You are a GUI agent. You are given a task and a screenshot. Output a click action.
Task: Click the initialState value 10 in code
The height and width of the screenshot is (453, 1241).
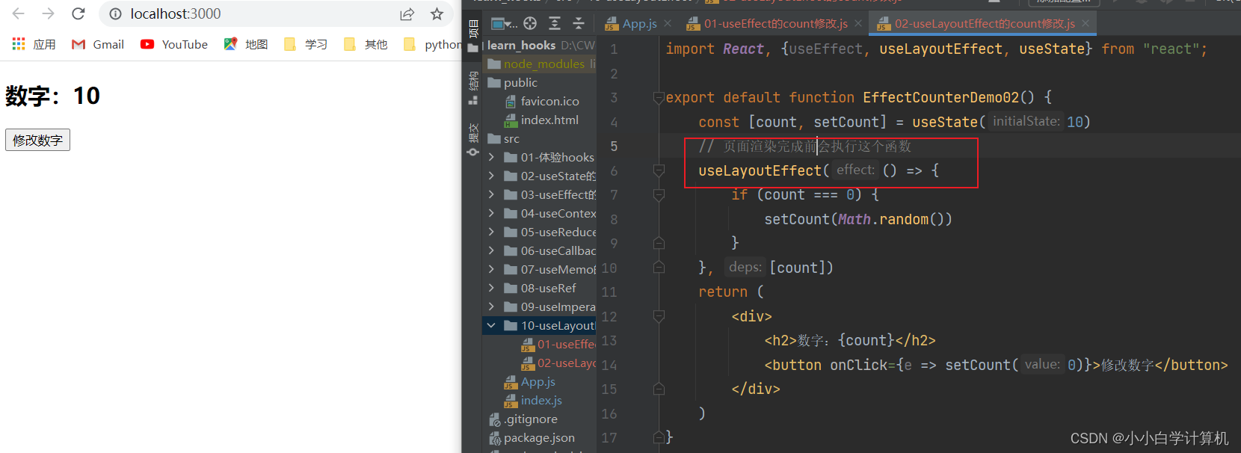coord(1075,122)
